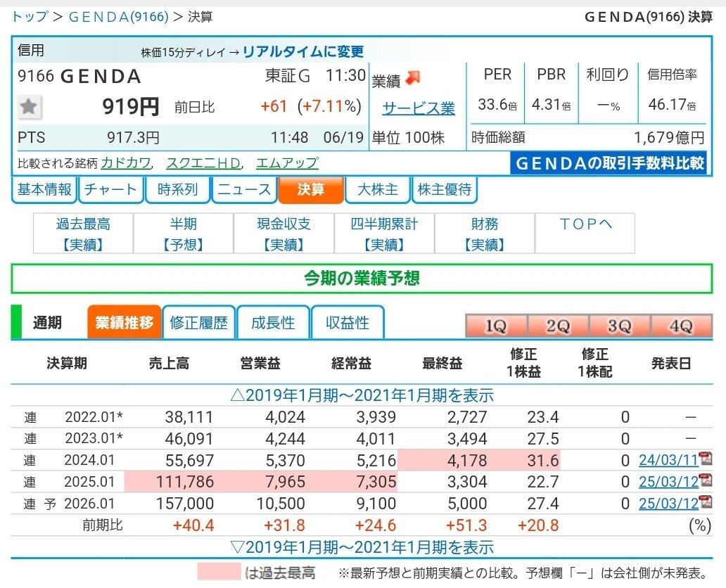Expand △2019年1月期～2021年1月期を表示 at table top
This screenshot has width=726, height=588.
pyautogui.click(x=362, y=395)
